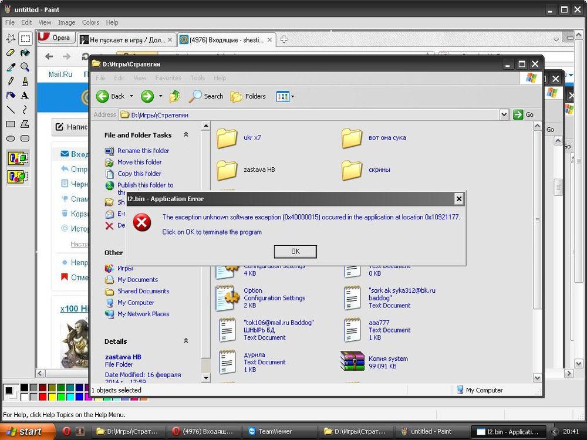Choose the Magnifier tool

point(25,67)
